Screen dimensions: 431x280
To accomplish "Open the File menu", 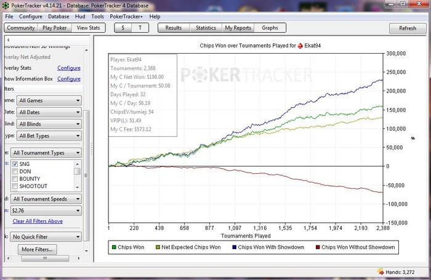I will point(9,17).
